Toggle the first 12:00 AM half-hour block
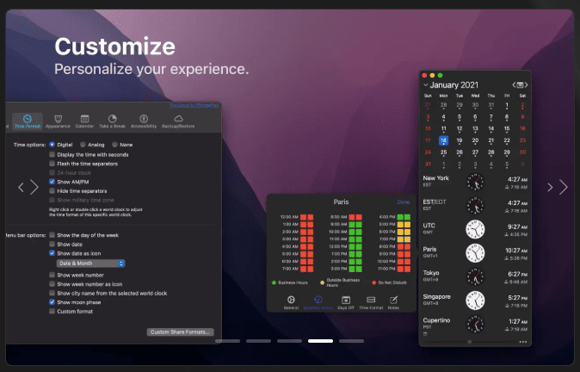Image resolution: width=580 pixels, height=372 pixels. 303,217
